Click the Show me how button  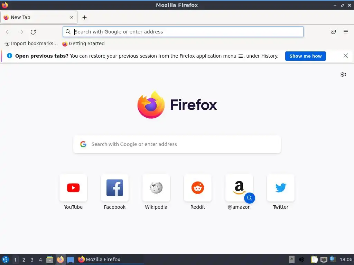coord(305,56)
